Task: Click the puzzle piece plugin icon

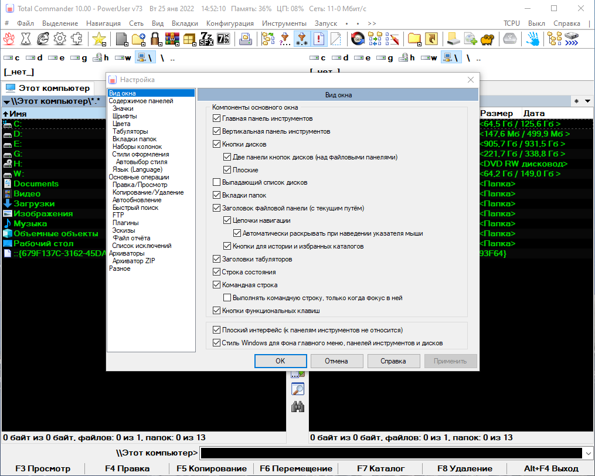Action: coord(76,39)
